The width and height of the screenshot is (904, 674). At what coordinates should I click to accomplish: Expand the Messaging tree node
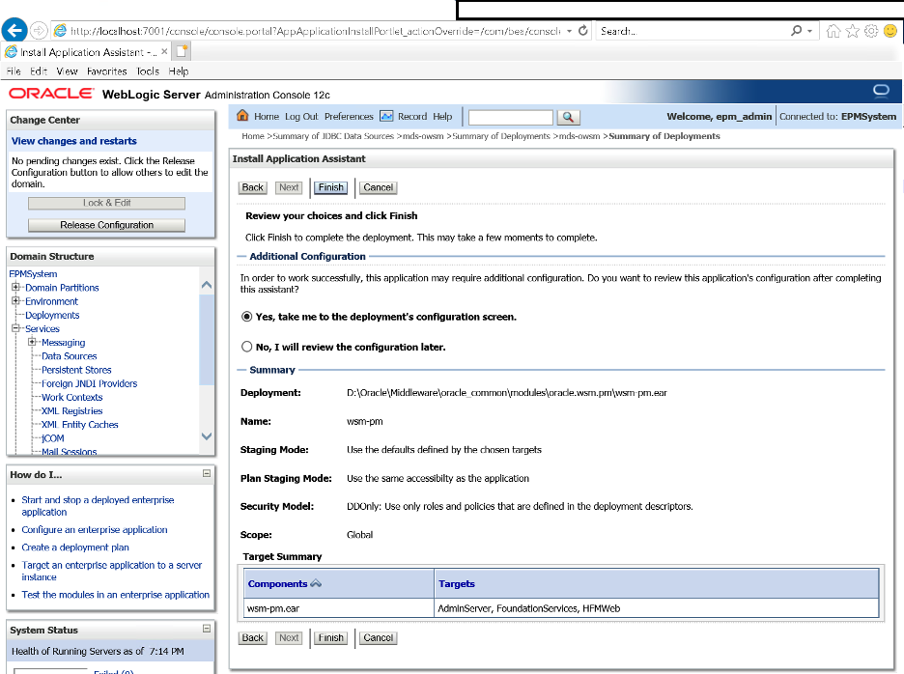click(32, 342)
